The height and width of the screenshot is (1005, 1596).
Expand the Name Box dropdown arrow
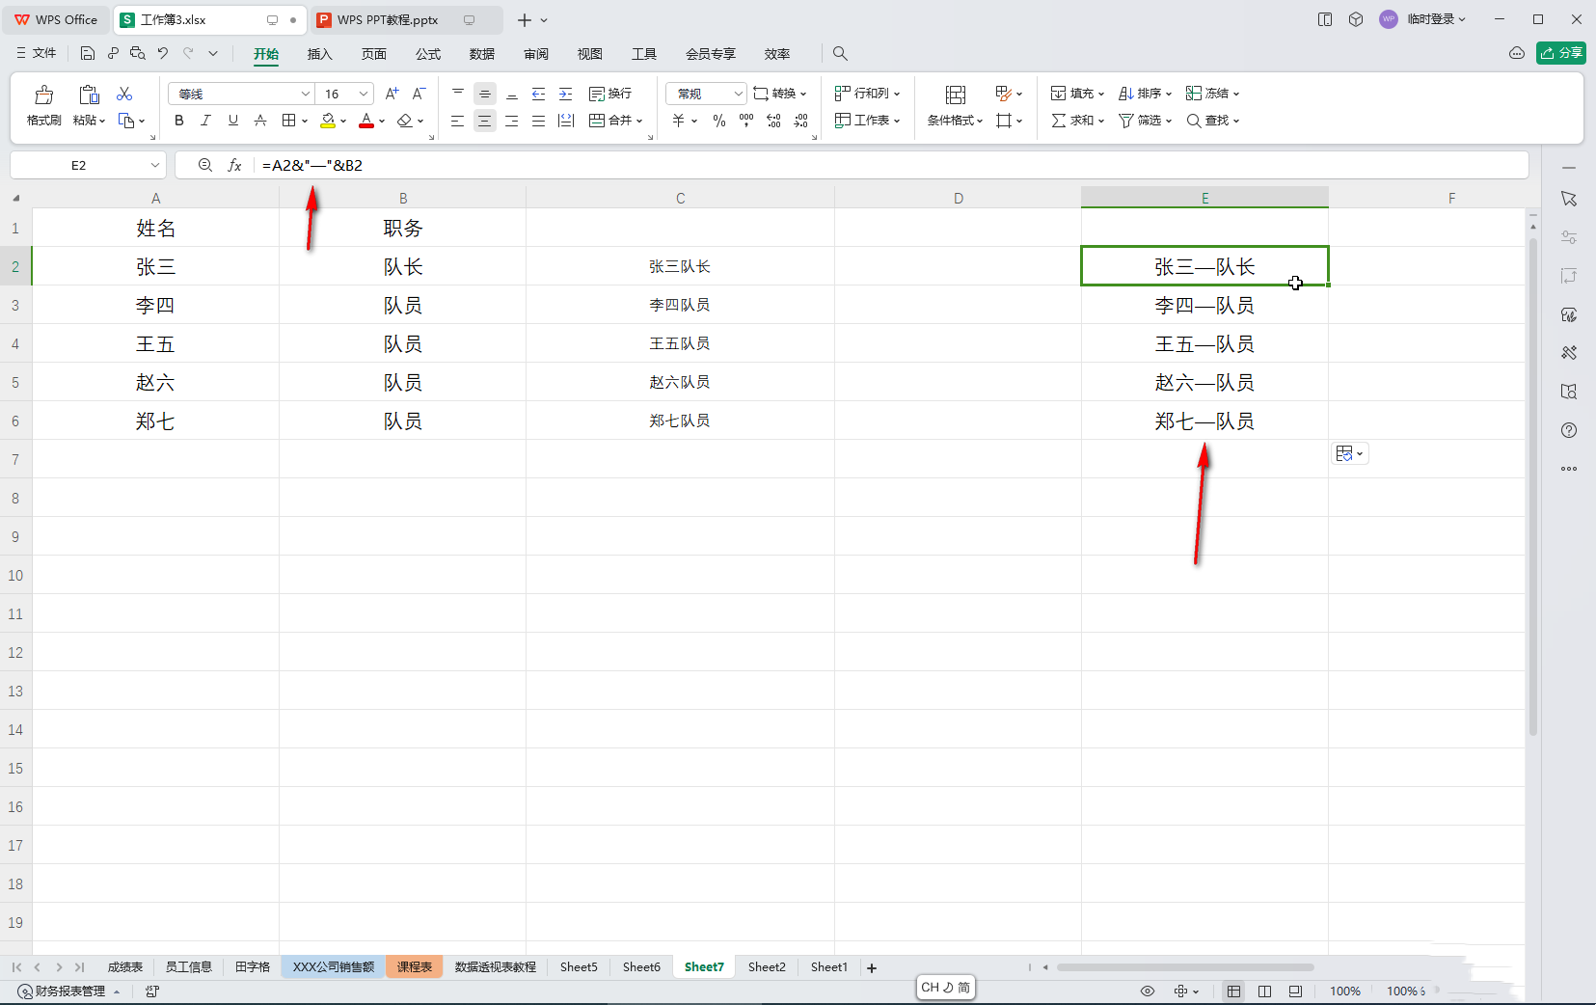(x=154, y=165)
